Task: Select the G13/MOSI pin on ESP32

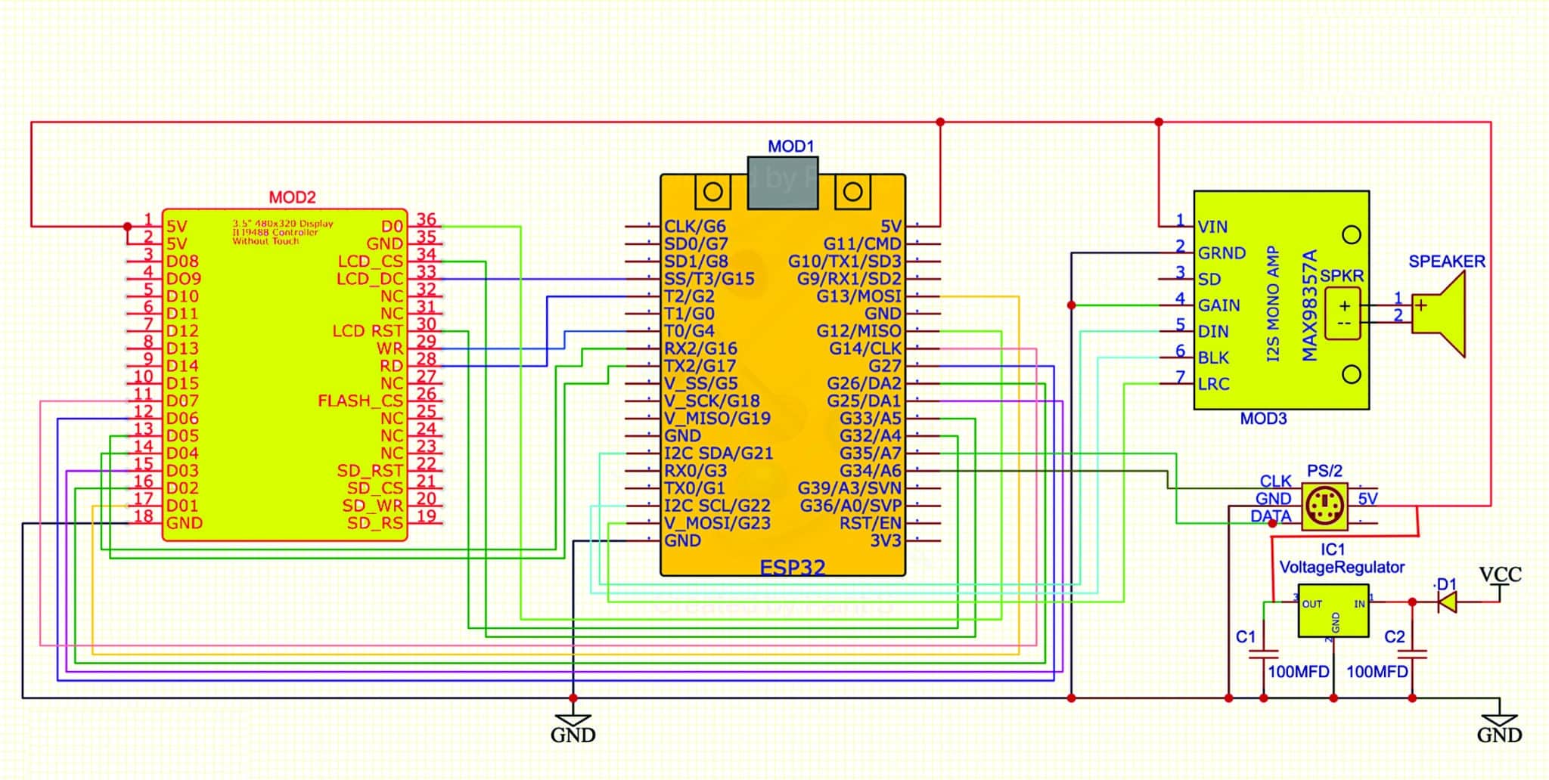Action: coord(858,296)
